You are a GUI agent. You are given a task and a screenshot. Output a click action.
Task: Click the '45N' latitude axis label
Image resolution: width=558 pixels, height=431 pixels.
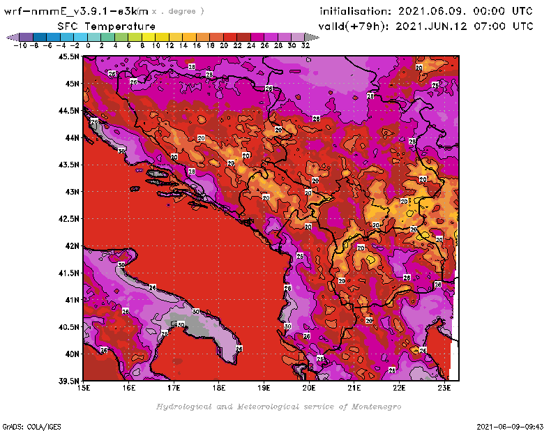point(72,84)
